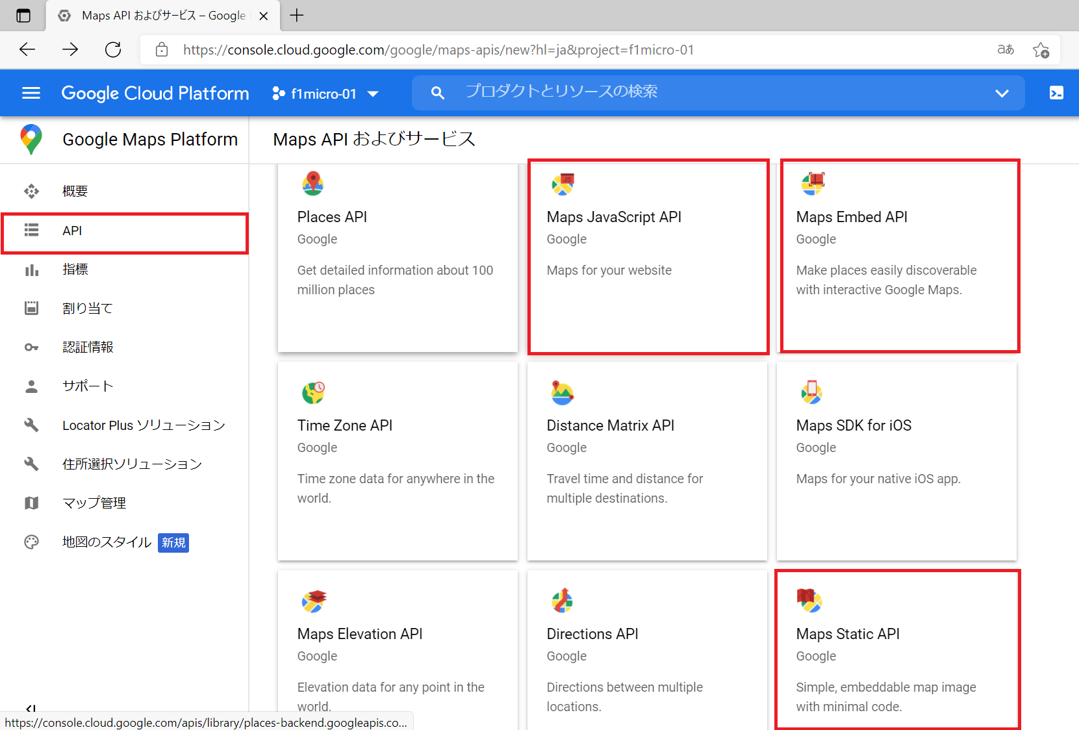This screenshot has height=730, width=1079.
Task: Click the Google Maps Platform heading
Action: (150, 140)
